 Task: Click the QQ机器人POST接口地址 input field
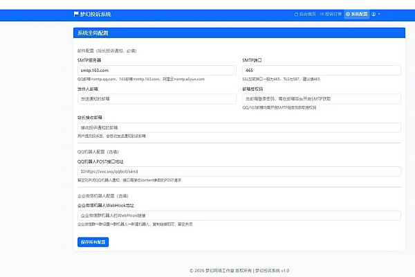point(239,172)
